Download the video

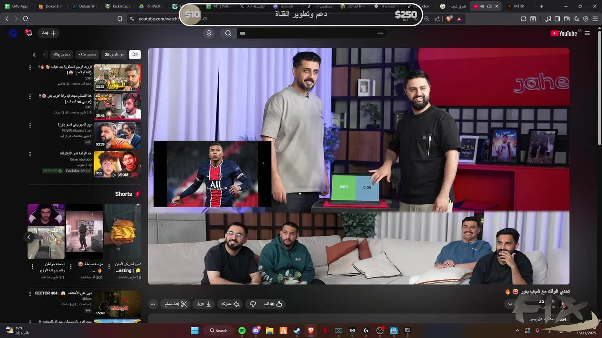click(x=205, y=304)
